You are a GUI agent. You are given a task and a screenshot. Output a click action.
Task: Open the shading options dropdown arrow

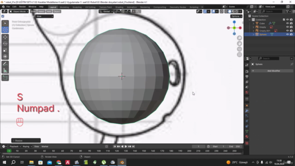241,12
